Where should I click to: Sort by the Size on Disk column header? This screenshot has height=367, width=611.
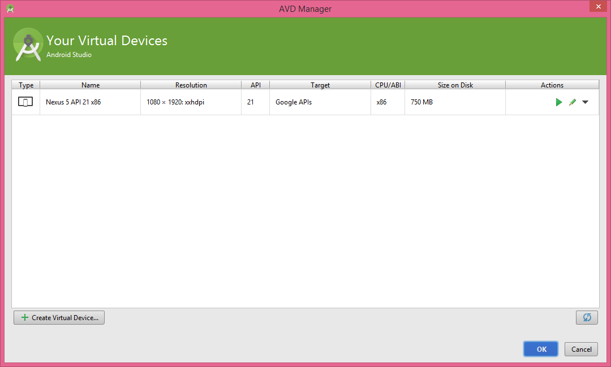pyautogui.click(x=455, y=85)
